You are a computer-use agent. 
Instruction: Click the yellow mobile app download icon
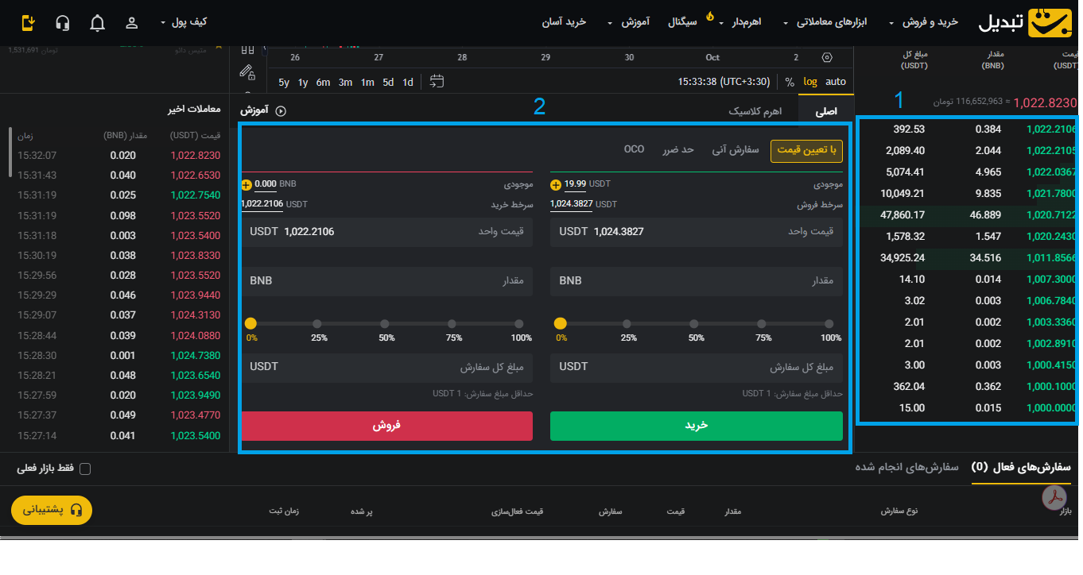(27, 23)
